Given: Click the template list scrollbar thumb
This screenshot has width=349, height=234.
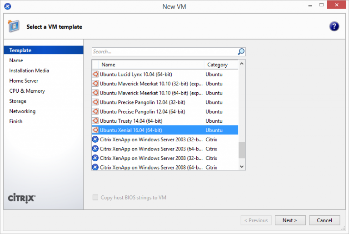Looking at the screenshot, I should 242,149.
